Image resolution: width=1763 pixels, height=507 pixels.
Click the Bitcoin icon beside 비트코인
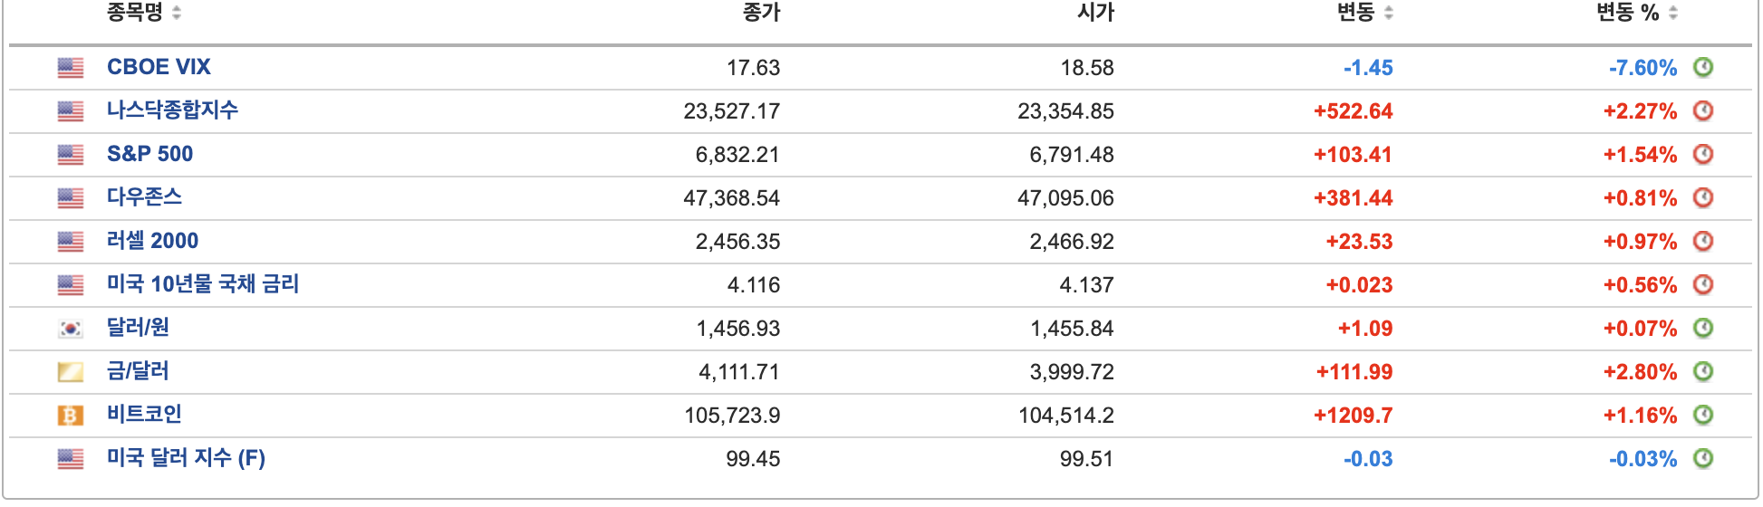click(71, 415)
